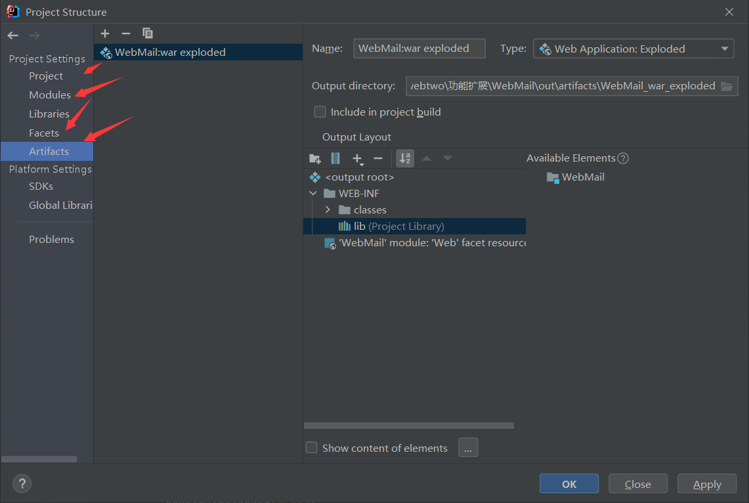Image resolution: width=749 pixels, height=503 pixels.
Task: Add a new artifact with plus icon
Action: point(105,33)
